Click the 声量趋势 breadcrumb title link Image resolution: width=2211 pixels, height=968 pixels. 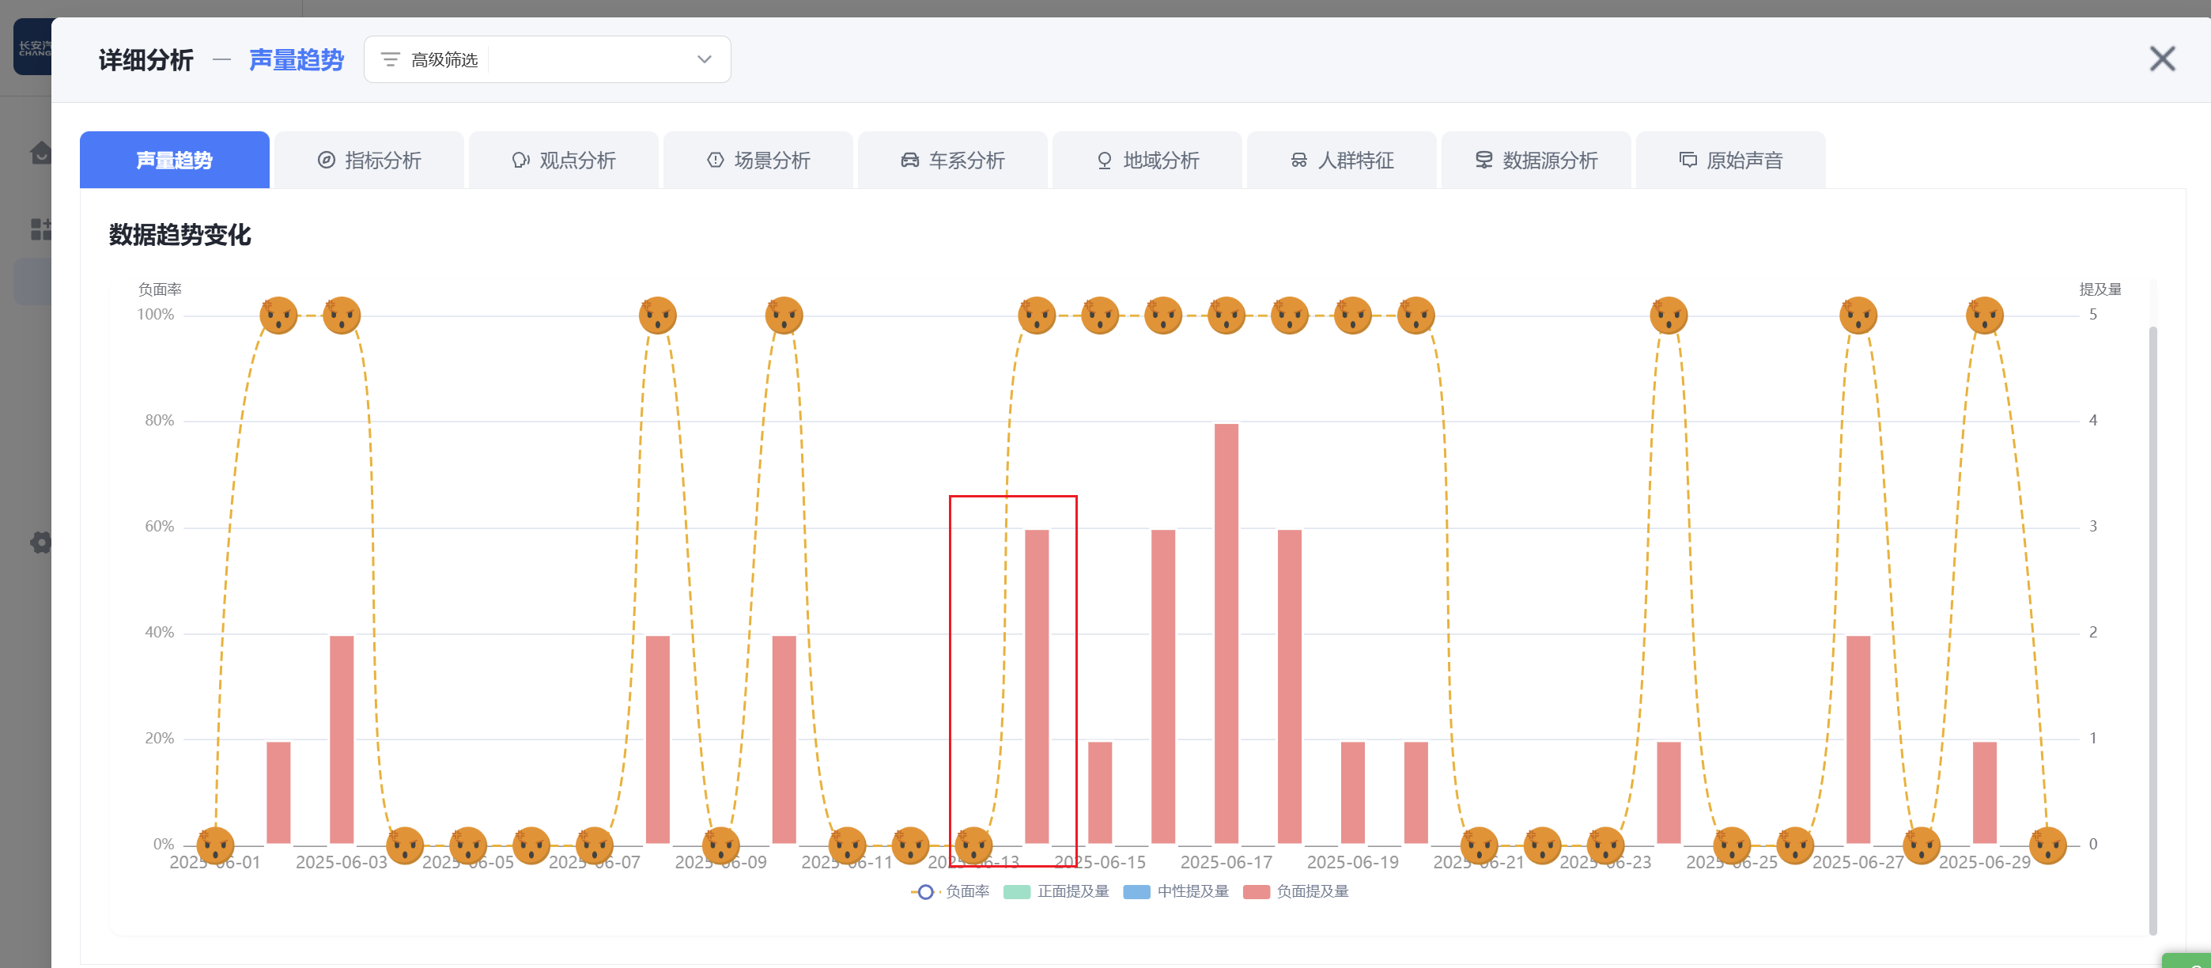(296, 60)
